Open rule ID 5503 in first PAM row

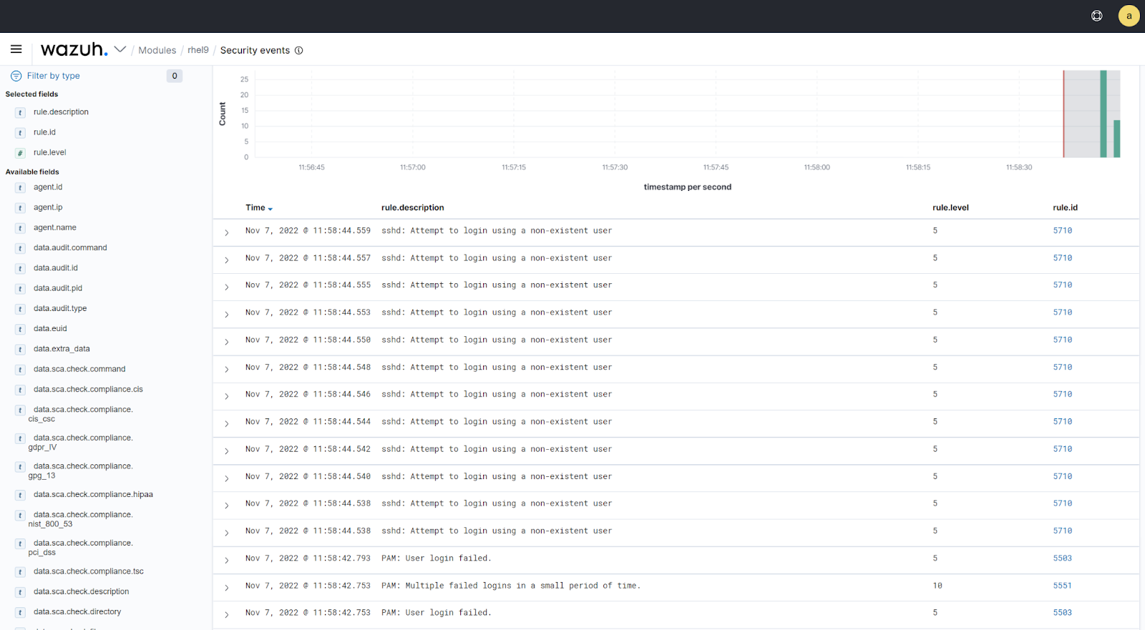[x=1062, y=558]
